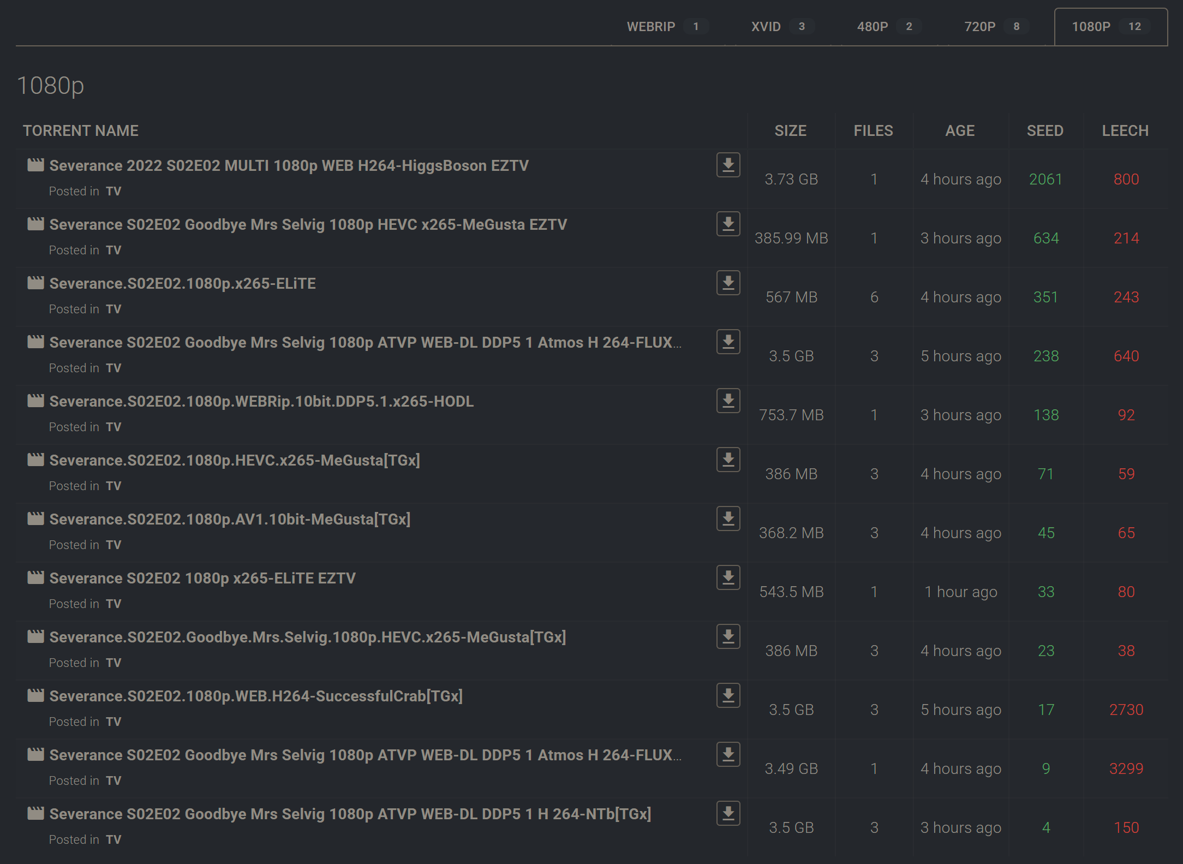This screenshot has width=1183, height=864.
Task: Open Severance.S02E02.1080p.HEVC.x265-MeGusta[TGx] link
Action: tap(235, 460)
